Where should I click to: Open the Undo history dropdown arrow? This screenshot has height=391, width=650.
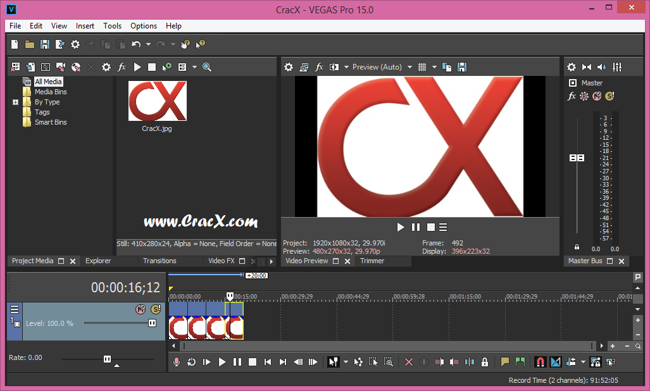click(148, 44)
